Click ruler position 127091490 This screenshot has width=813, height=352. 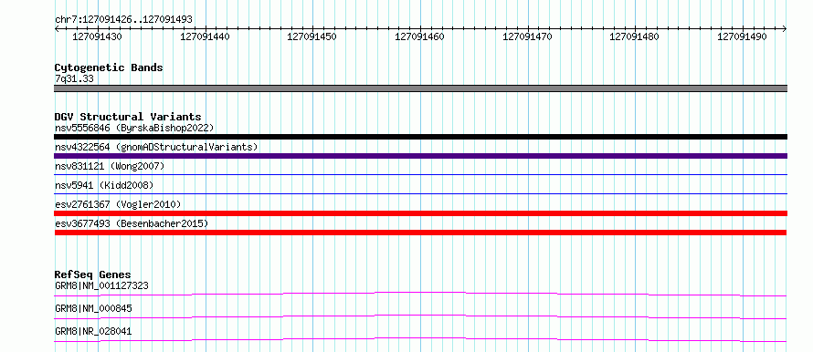pyautogui.click(x=743, y=36)
